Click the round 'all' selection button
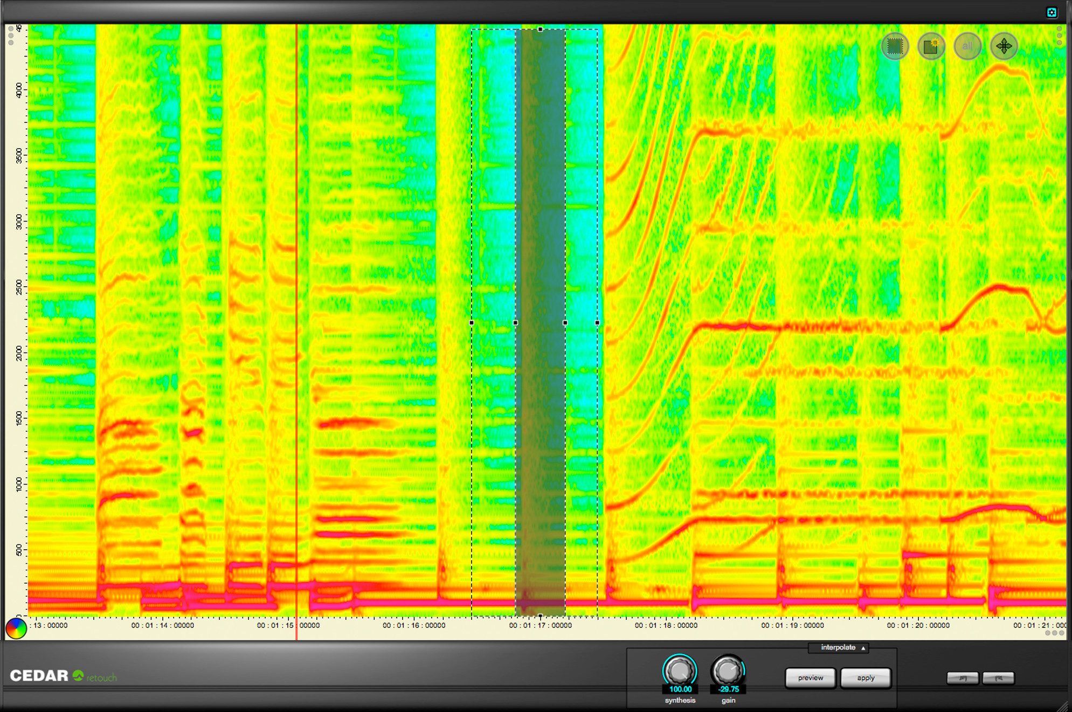 click(967, 47)
